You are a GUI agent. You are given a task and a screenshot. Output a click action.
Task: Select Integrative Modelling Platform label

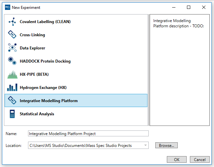click(49, 101)
